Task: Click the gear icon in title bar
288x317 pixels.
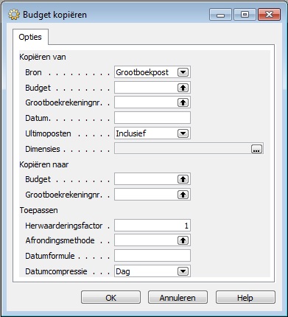Action: click(x=14, y=15)
